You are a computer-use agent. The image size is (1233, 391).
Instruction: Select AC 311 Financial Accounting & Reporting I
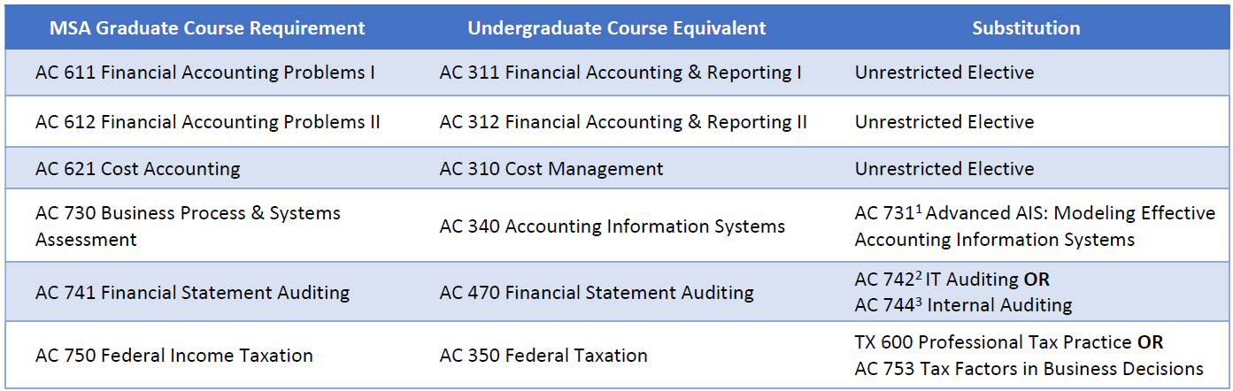coord(620,73)
